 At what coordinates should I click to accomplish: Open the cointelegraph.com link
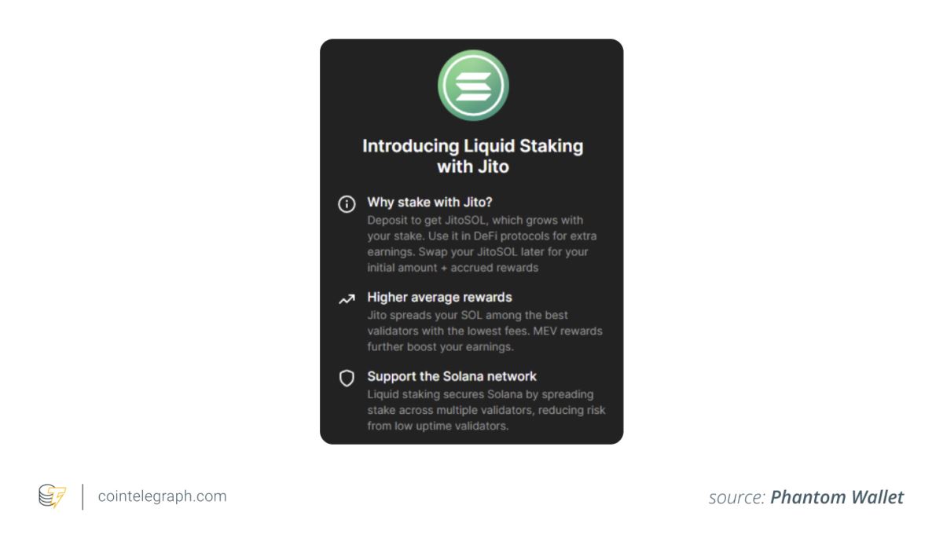pos(162,496)
